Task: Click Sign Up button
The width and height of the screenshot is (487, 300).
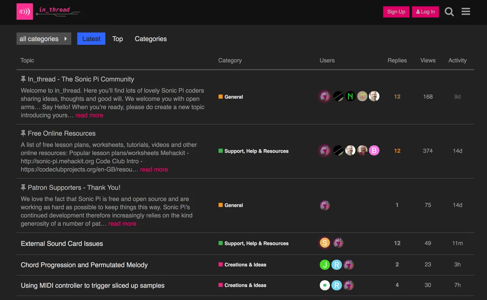Action: (396, 12)
